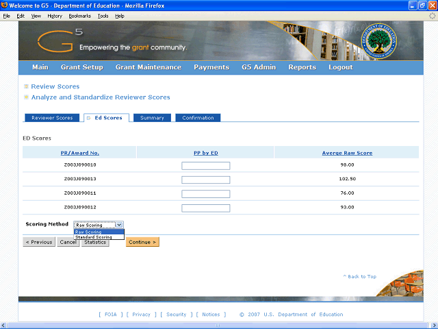
Task: Click award number Z003J090013
Action: click(80, 179)
